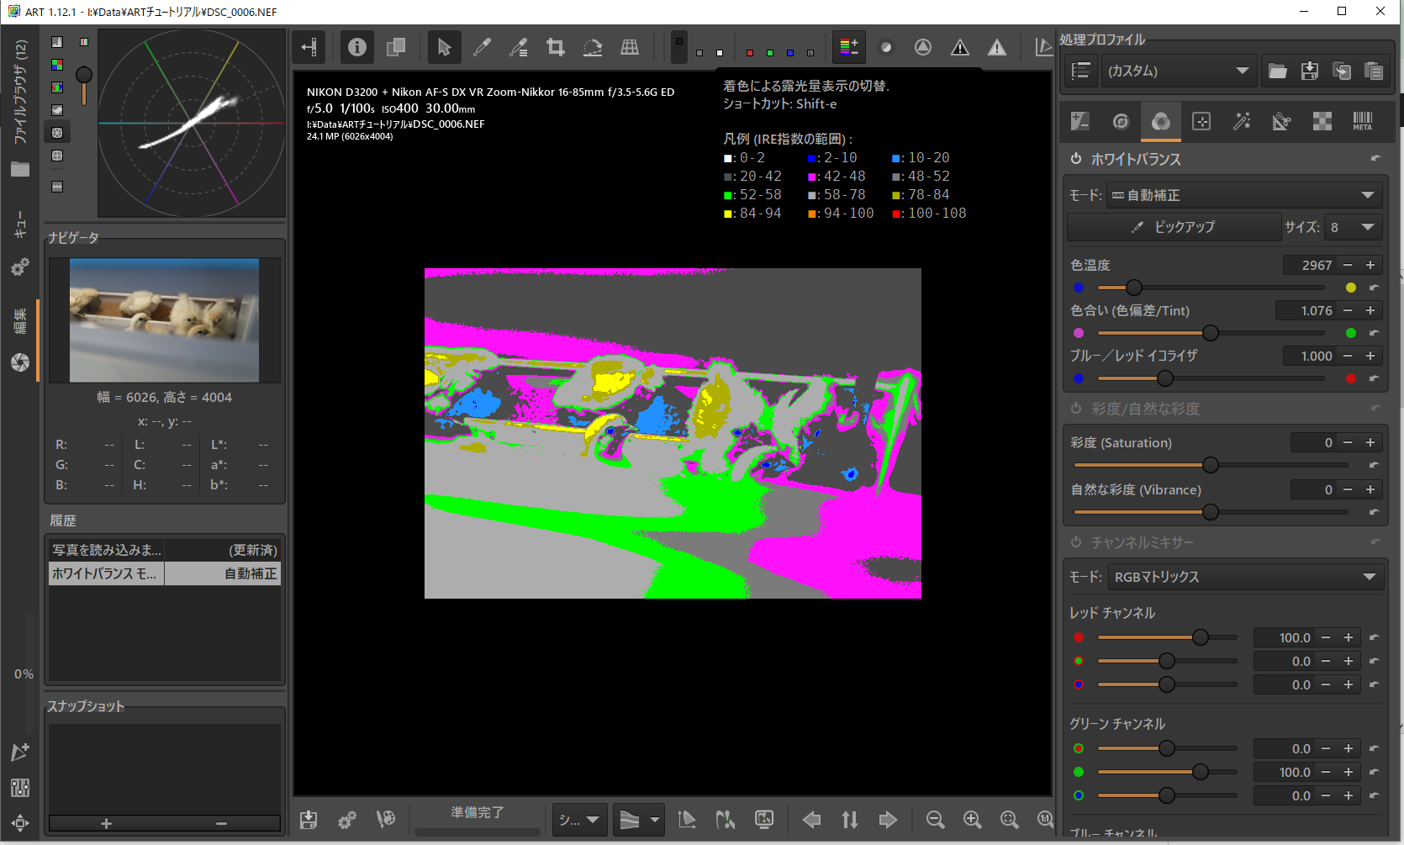Adjust the 自然な彩度 (Vibrance) slider handle

(x=1211, y=512)
